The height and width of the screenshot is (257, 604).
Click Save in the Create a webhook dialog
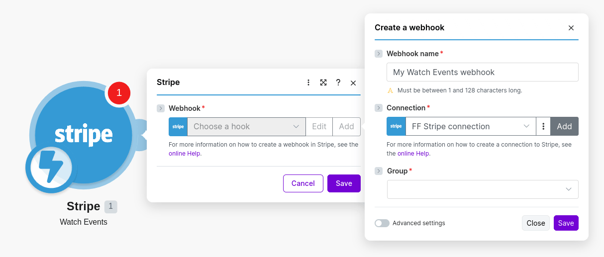tap(566, 223)
